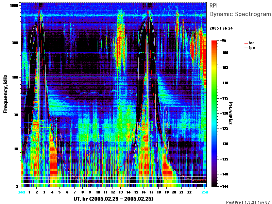Click the 12 hour tick label

pos(113,192)
